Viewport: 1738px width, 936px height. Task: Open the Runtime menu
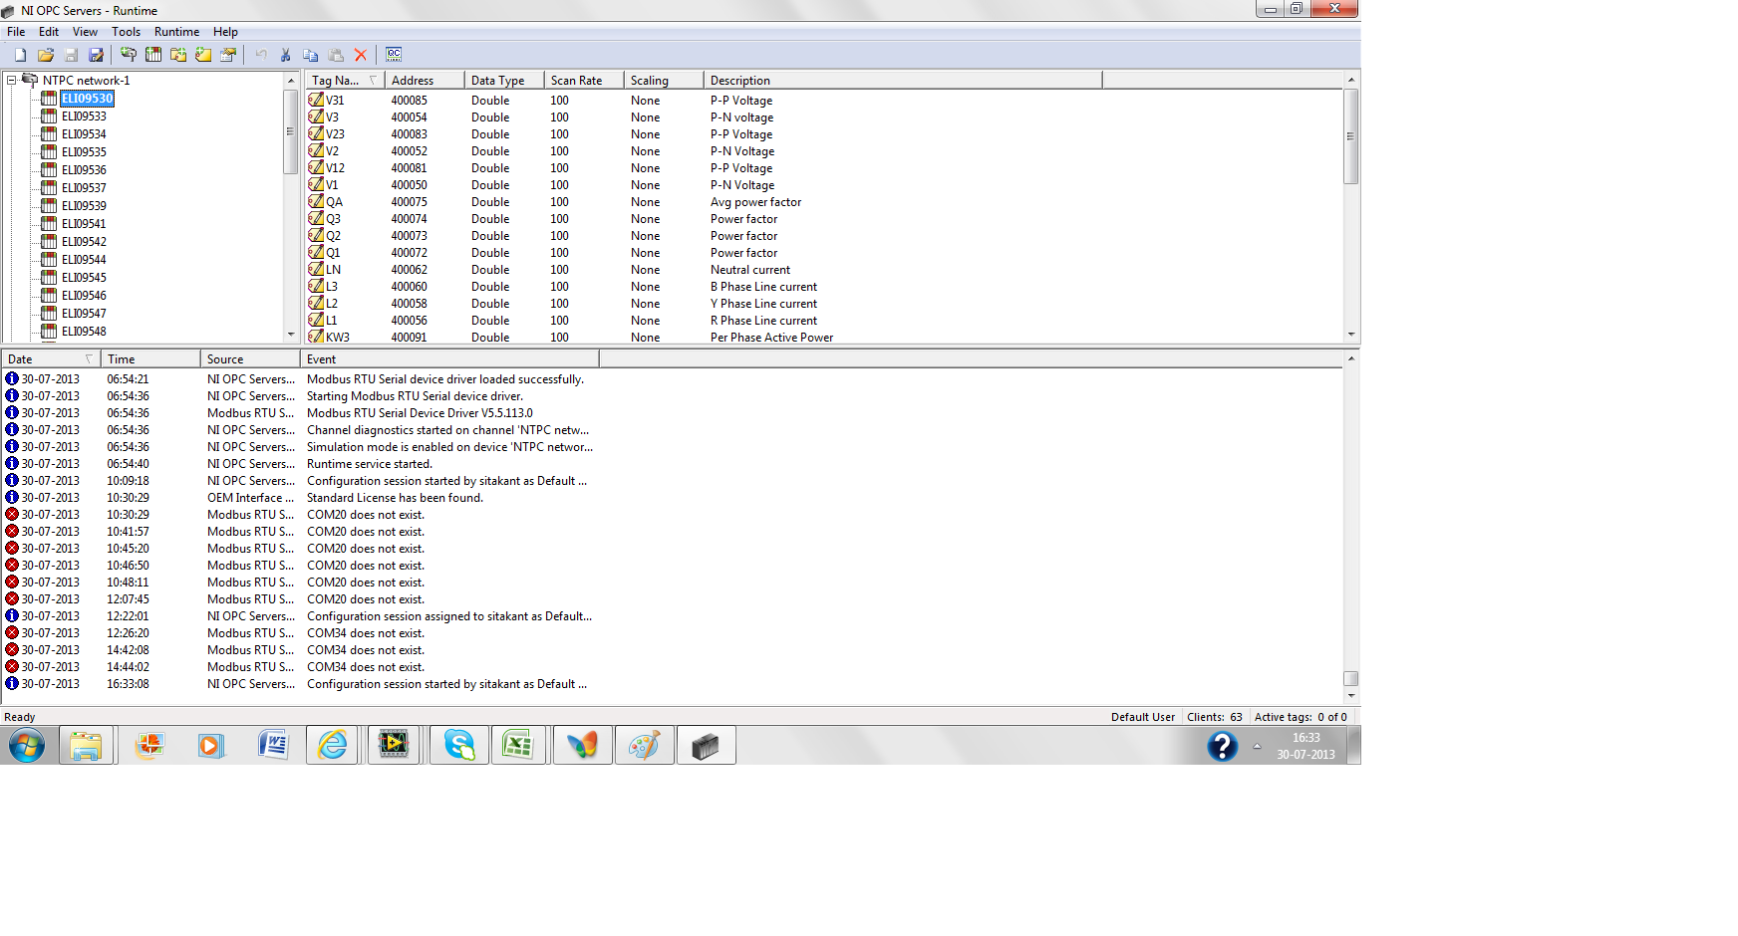click(x=176, y=32)
